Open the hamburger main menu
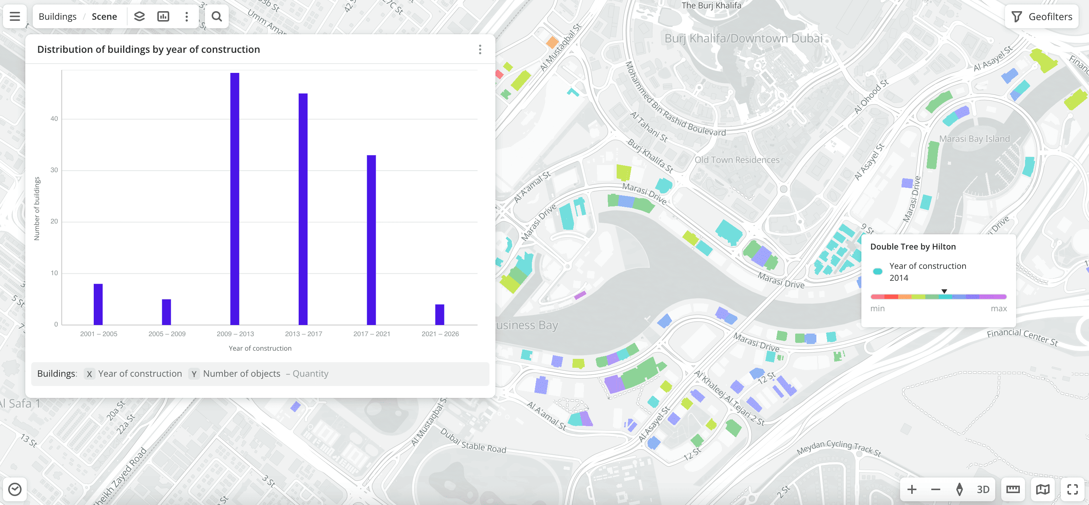The image size is (1089, 505). 15,16
